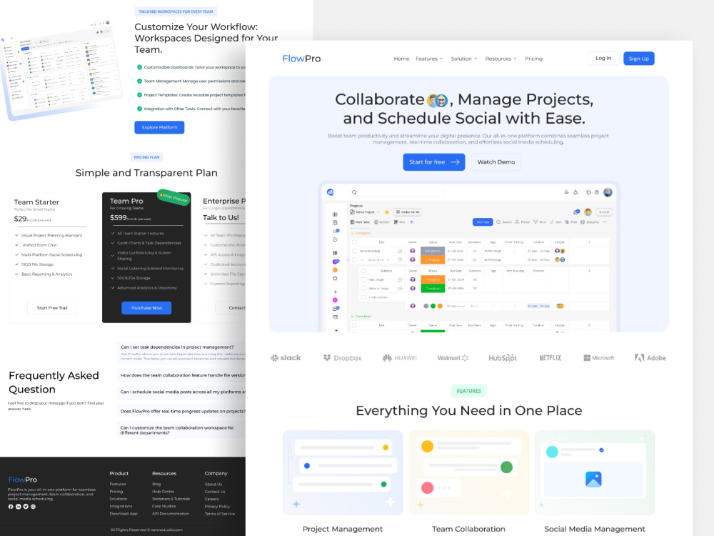Click the Walmart logo in the brand strip

coord(453,358)
